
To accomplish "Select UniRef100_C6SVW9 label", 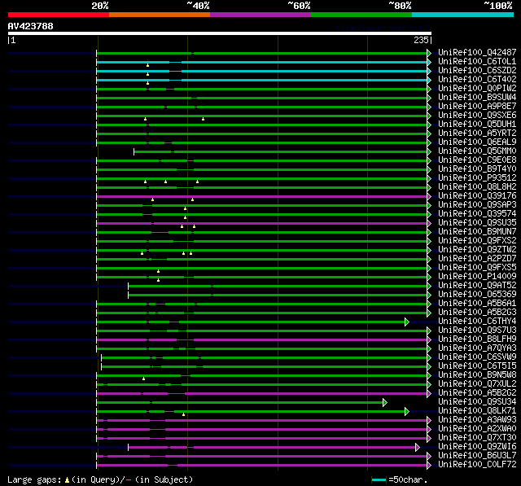I will 477,357.
